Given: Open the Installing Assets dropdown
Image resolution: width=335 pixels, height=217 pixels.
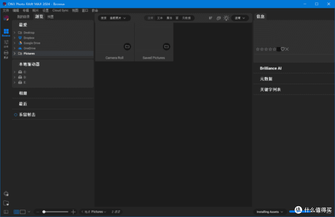Looking at the screenshot, I should click(x=270, y=212).
